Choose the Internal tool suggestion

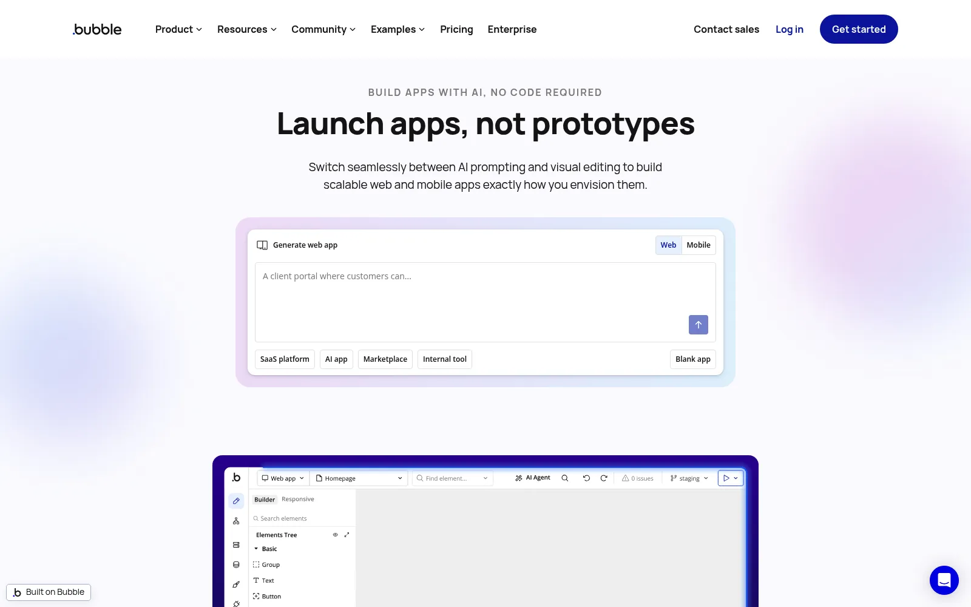click(x=445, y=359)
